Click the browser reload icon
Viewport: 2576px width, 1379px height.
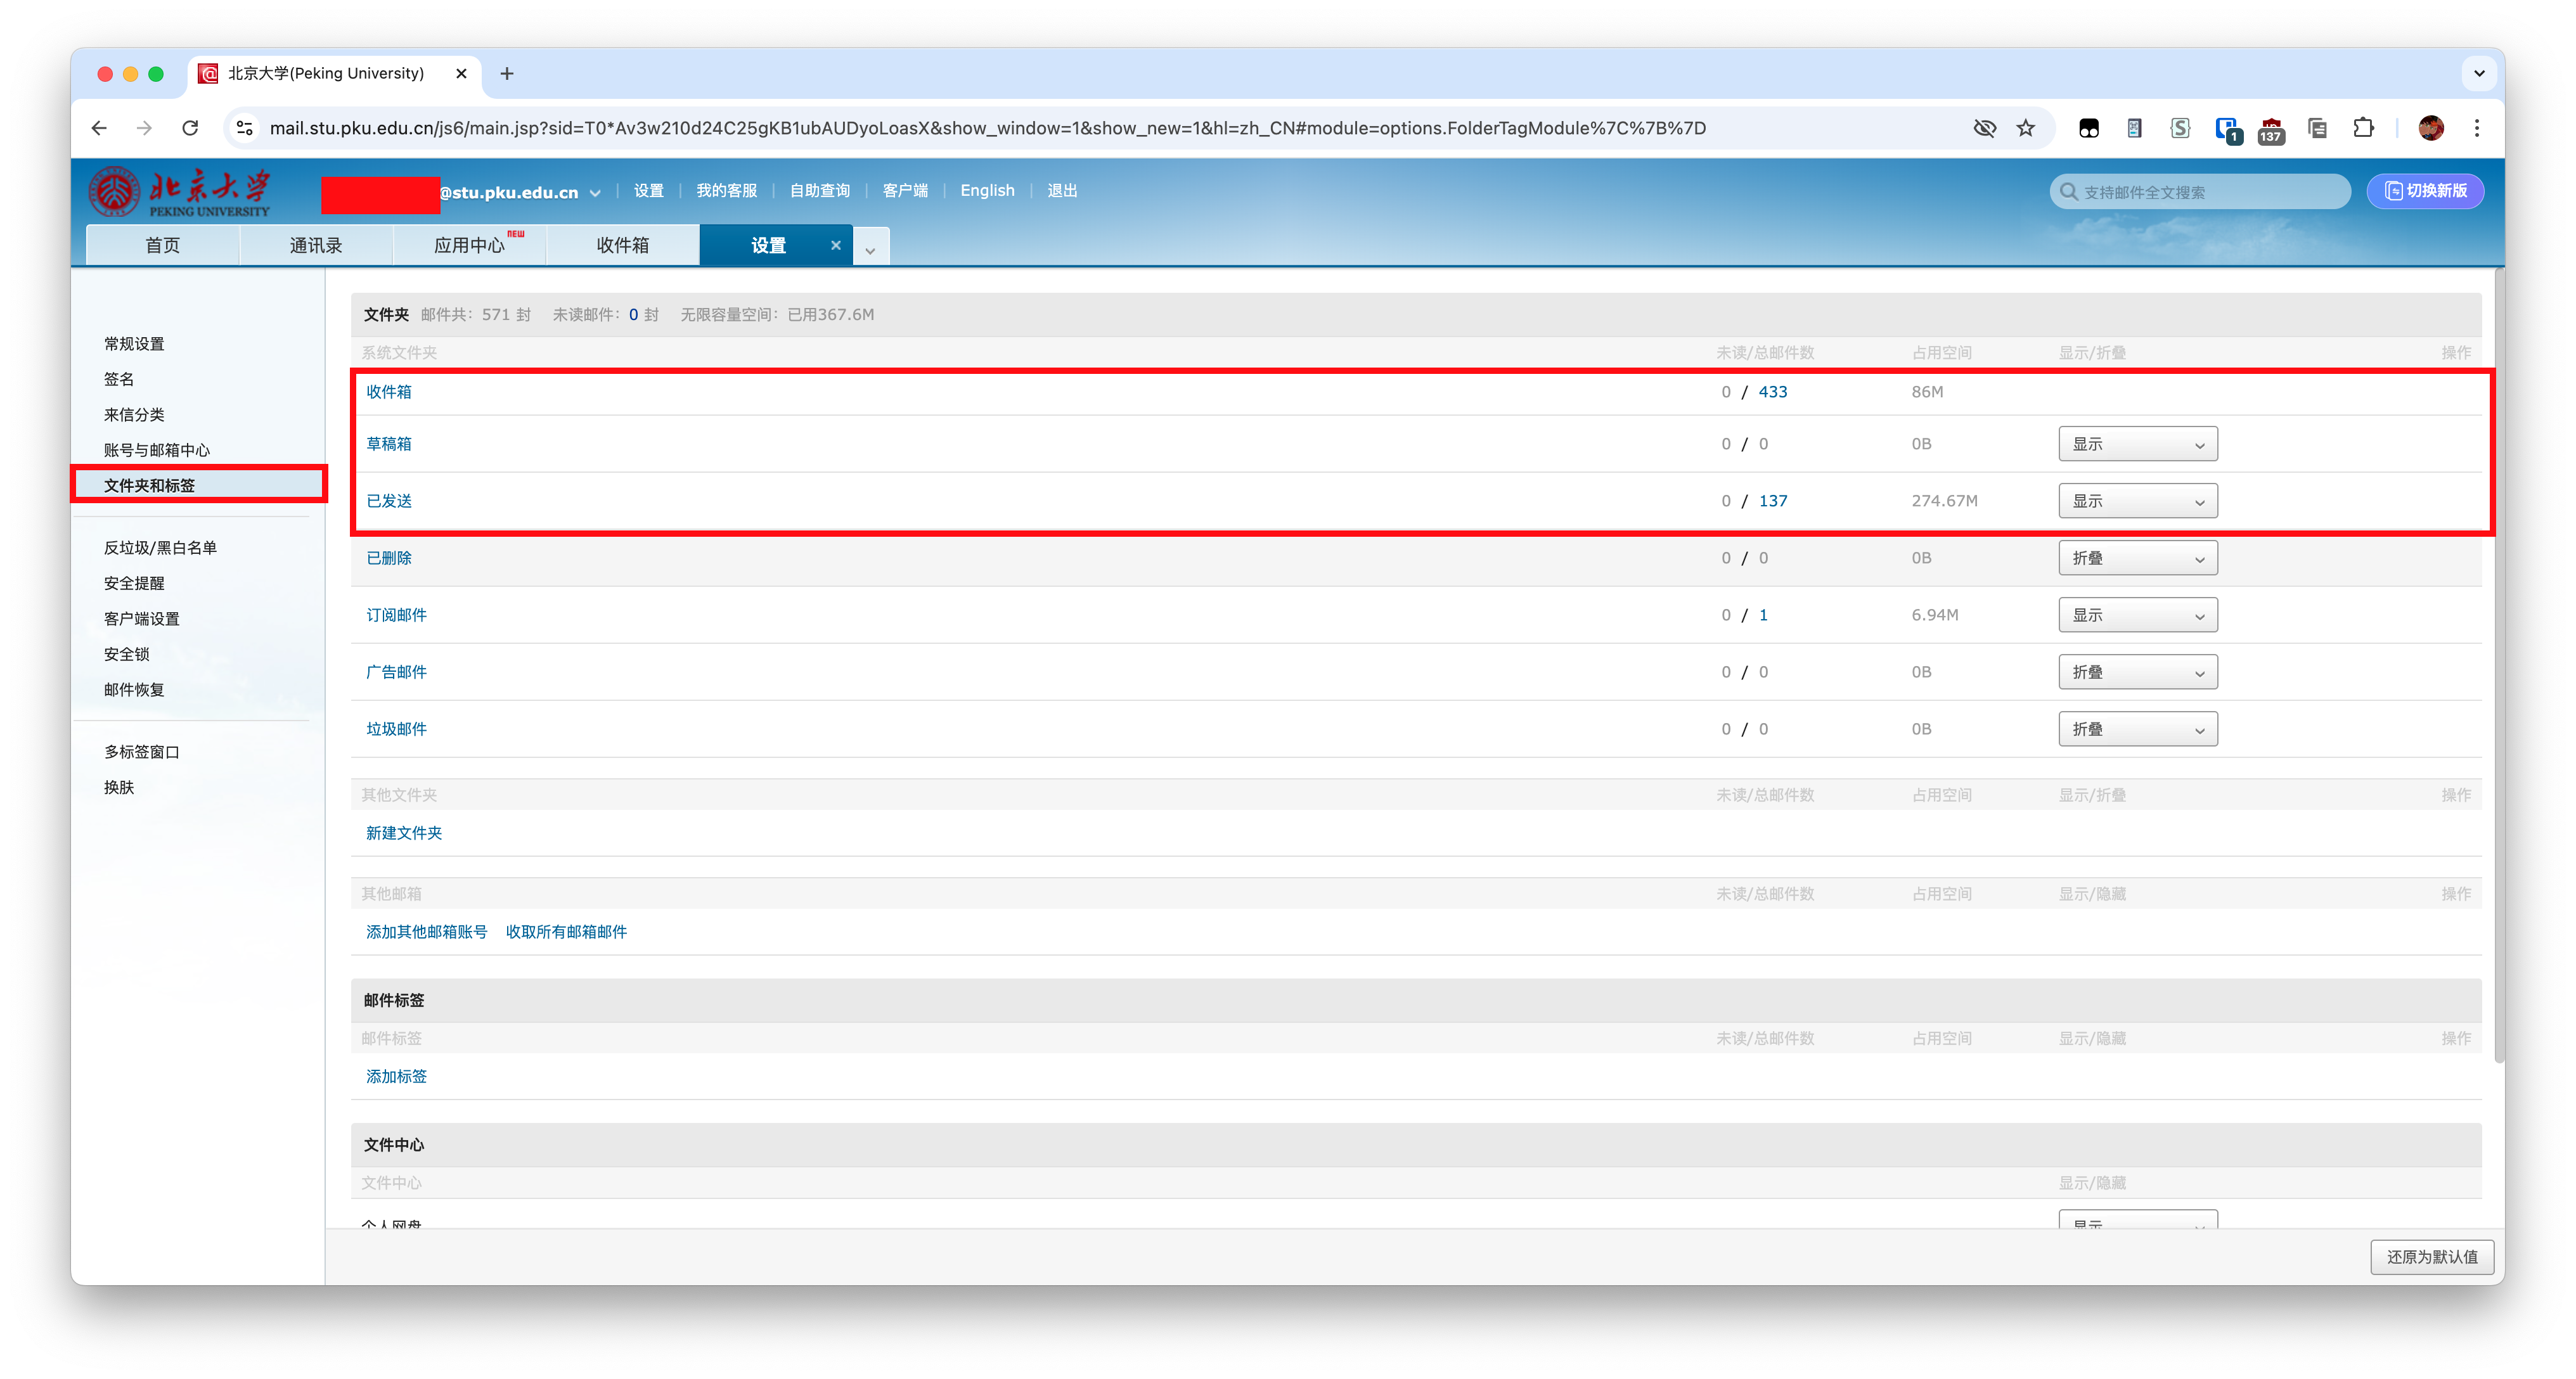pos(190,128)
